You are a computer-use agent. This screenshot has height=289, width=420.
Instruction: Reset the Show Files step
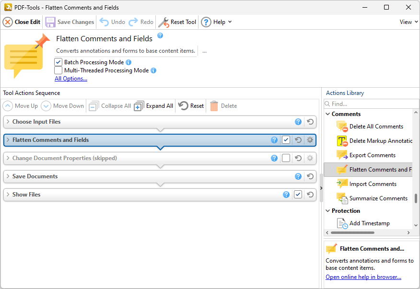point(310,195)
